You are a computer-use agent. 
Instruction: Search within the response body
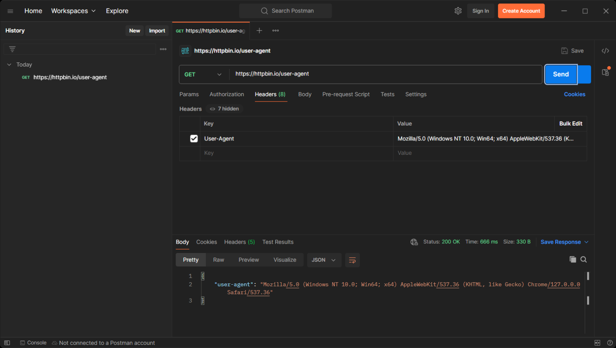click(584, 259)
